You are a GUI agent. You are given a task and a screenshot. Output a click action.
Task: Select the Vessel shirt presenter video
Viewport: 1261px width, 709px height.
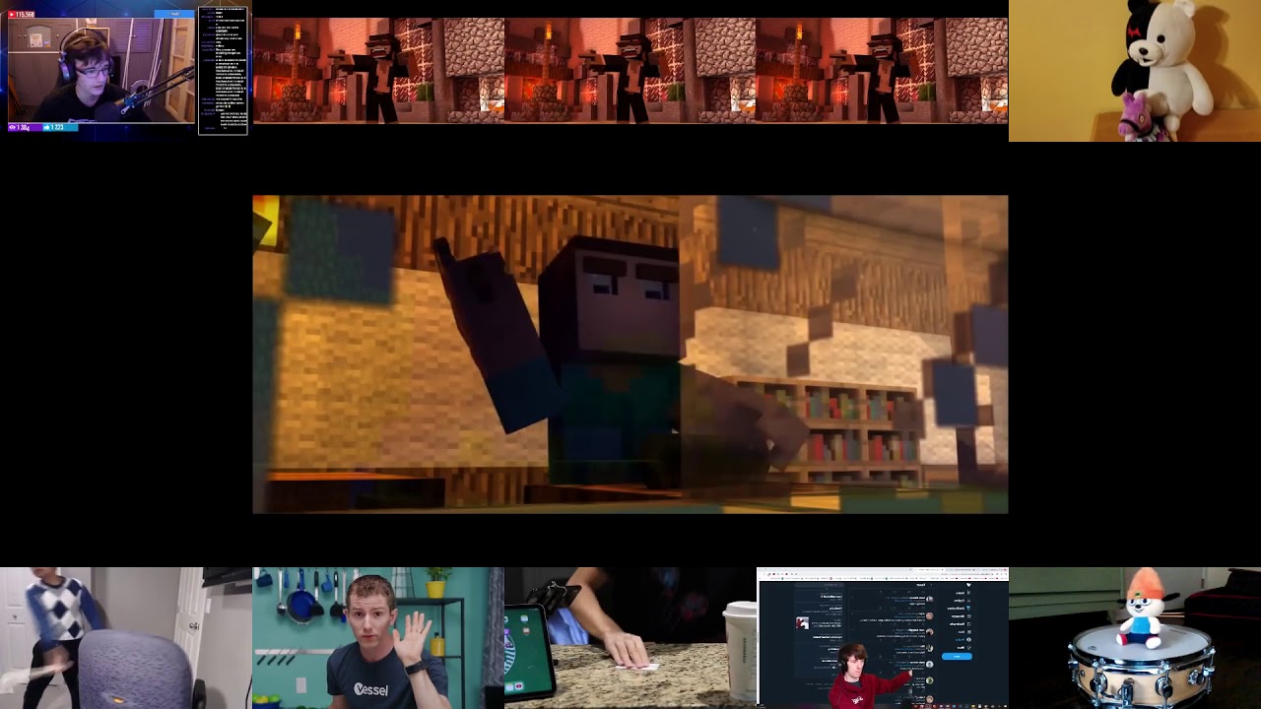pos(378,638)
